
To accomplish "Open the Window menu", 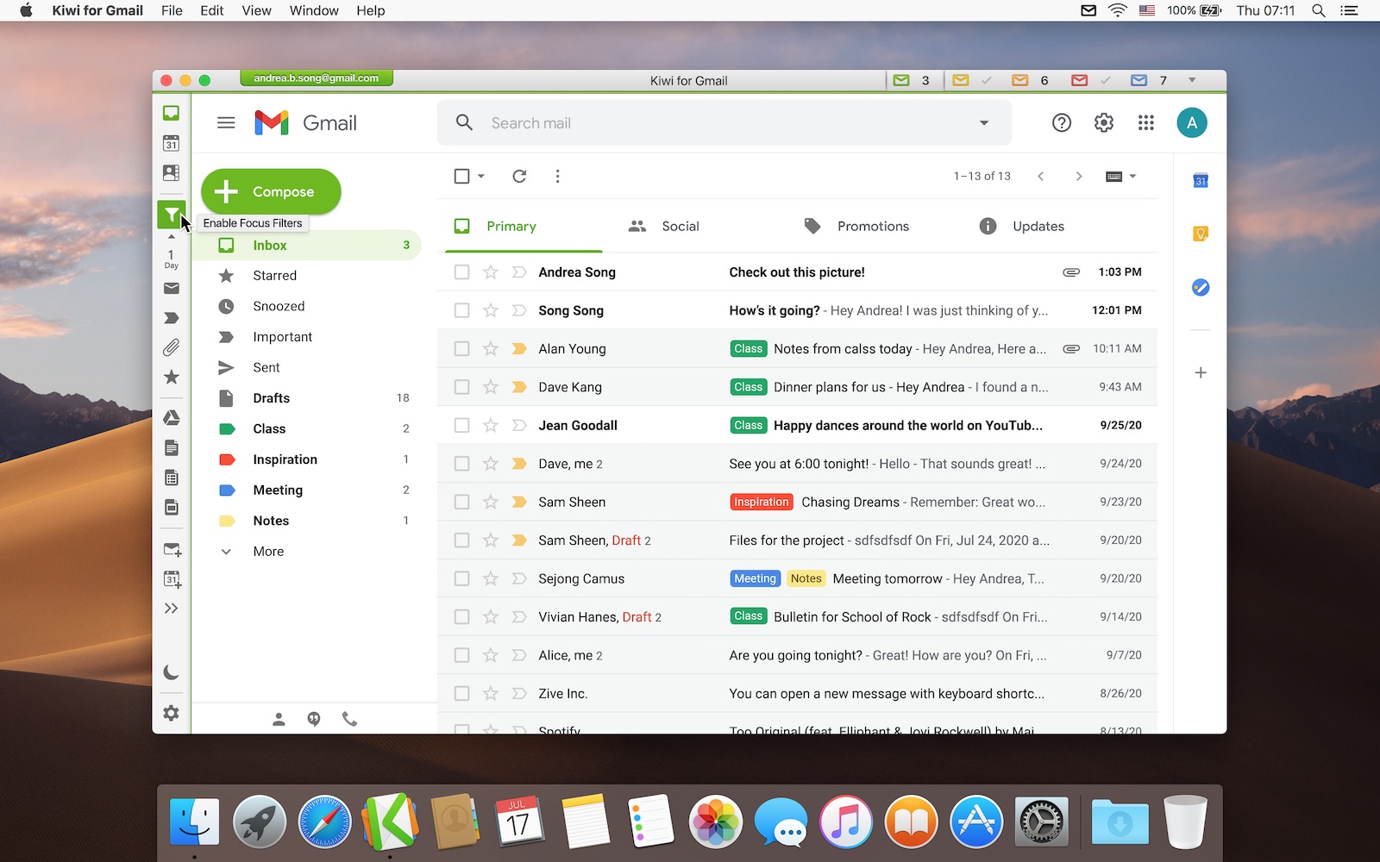I will [314, 10].
